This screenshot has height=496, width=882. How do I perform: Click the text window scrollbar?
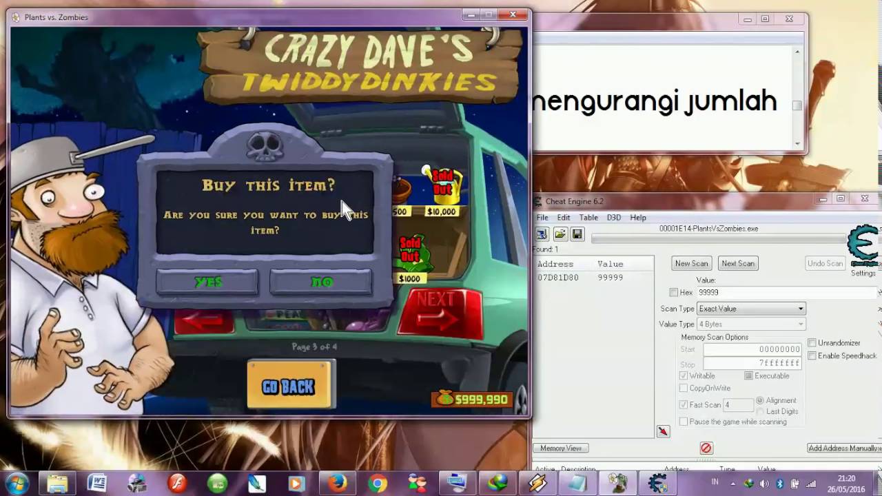click(x=797, y=99)
